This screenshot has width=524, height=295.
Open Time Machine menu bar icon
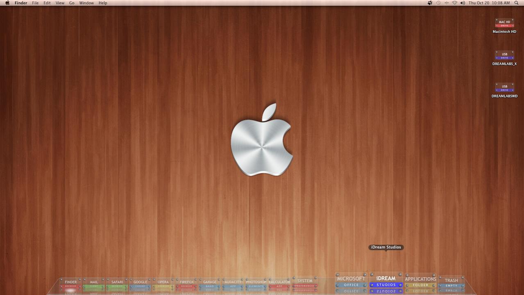[x=438, y=3]
